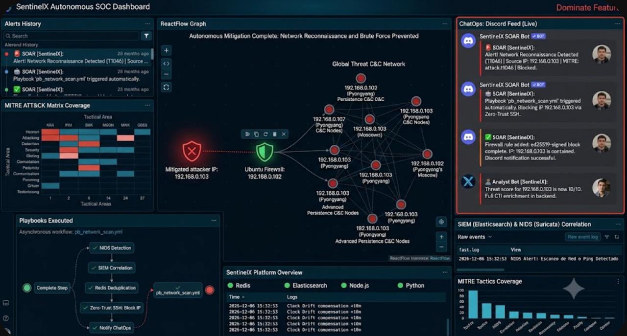This screenshot has height=336, width=627.
Task: Select the Time column header in logs
Action: point(236,297)
